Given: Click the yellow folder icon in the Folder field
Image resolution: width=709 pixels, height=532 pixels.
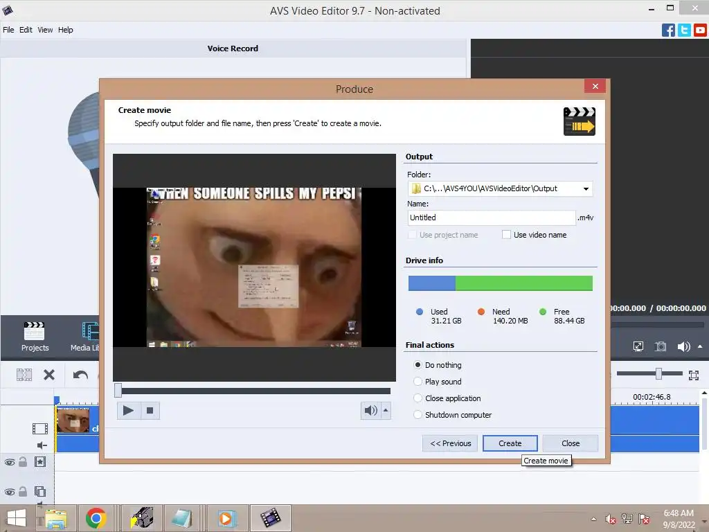Looking at the screenshot, I should pyautogui.click(x=416, y=188).
